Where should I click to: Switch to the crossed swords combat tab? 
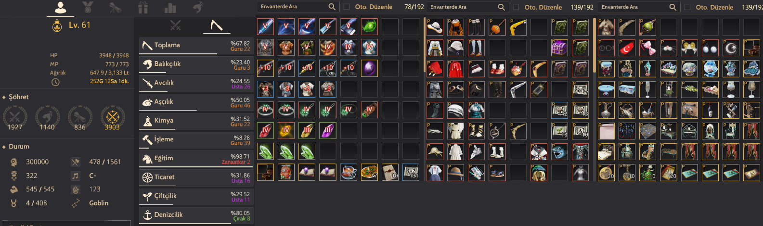click(x=176, y=25)
